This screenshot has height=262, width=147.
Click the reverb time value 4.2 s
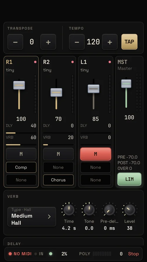(x=69, y=228)
